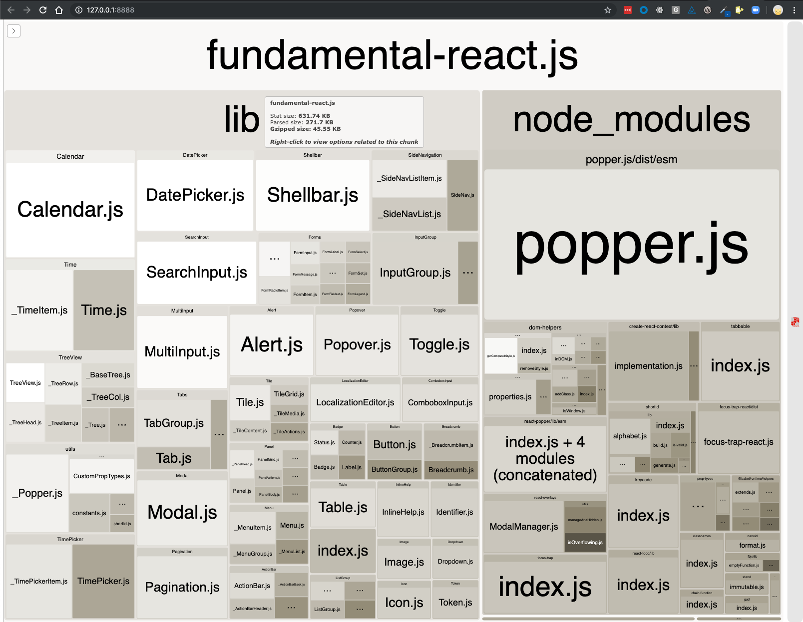
Task: Select the Shellbar.js block
Action: point(313,195)
